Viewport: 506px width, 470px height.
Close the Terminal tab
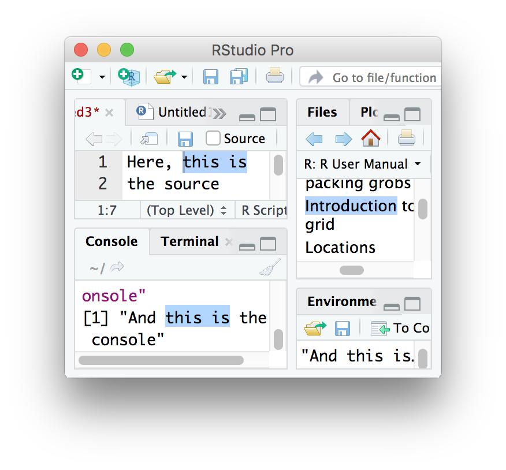(229, 242)
